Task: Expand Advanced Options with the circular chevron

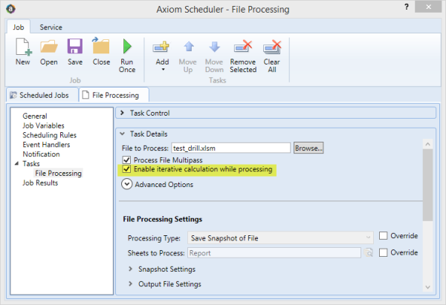Action: pyautogui.click(x=126, y=184)
